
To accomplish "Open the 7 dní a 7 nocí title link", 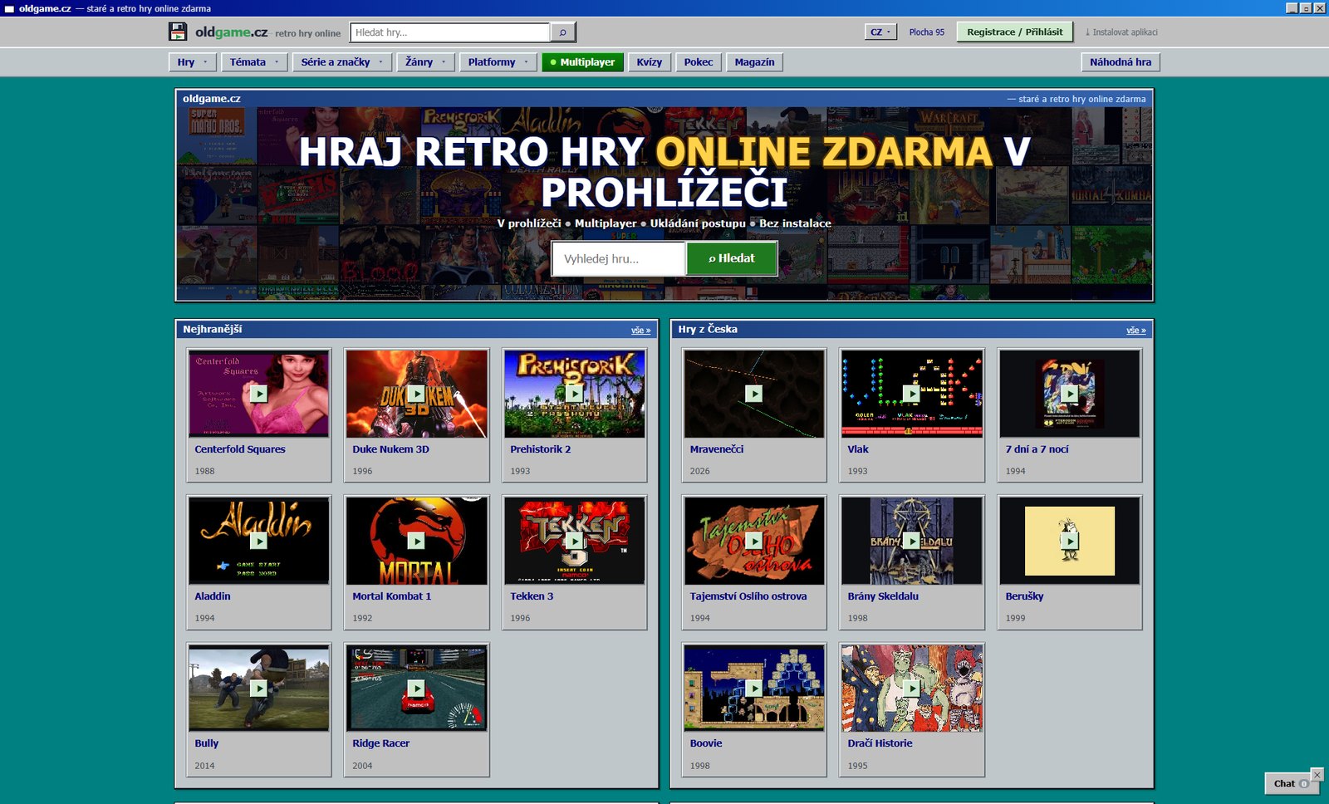I will (1037, 449).
